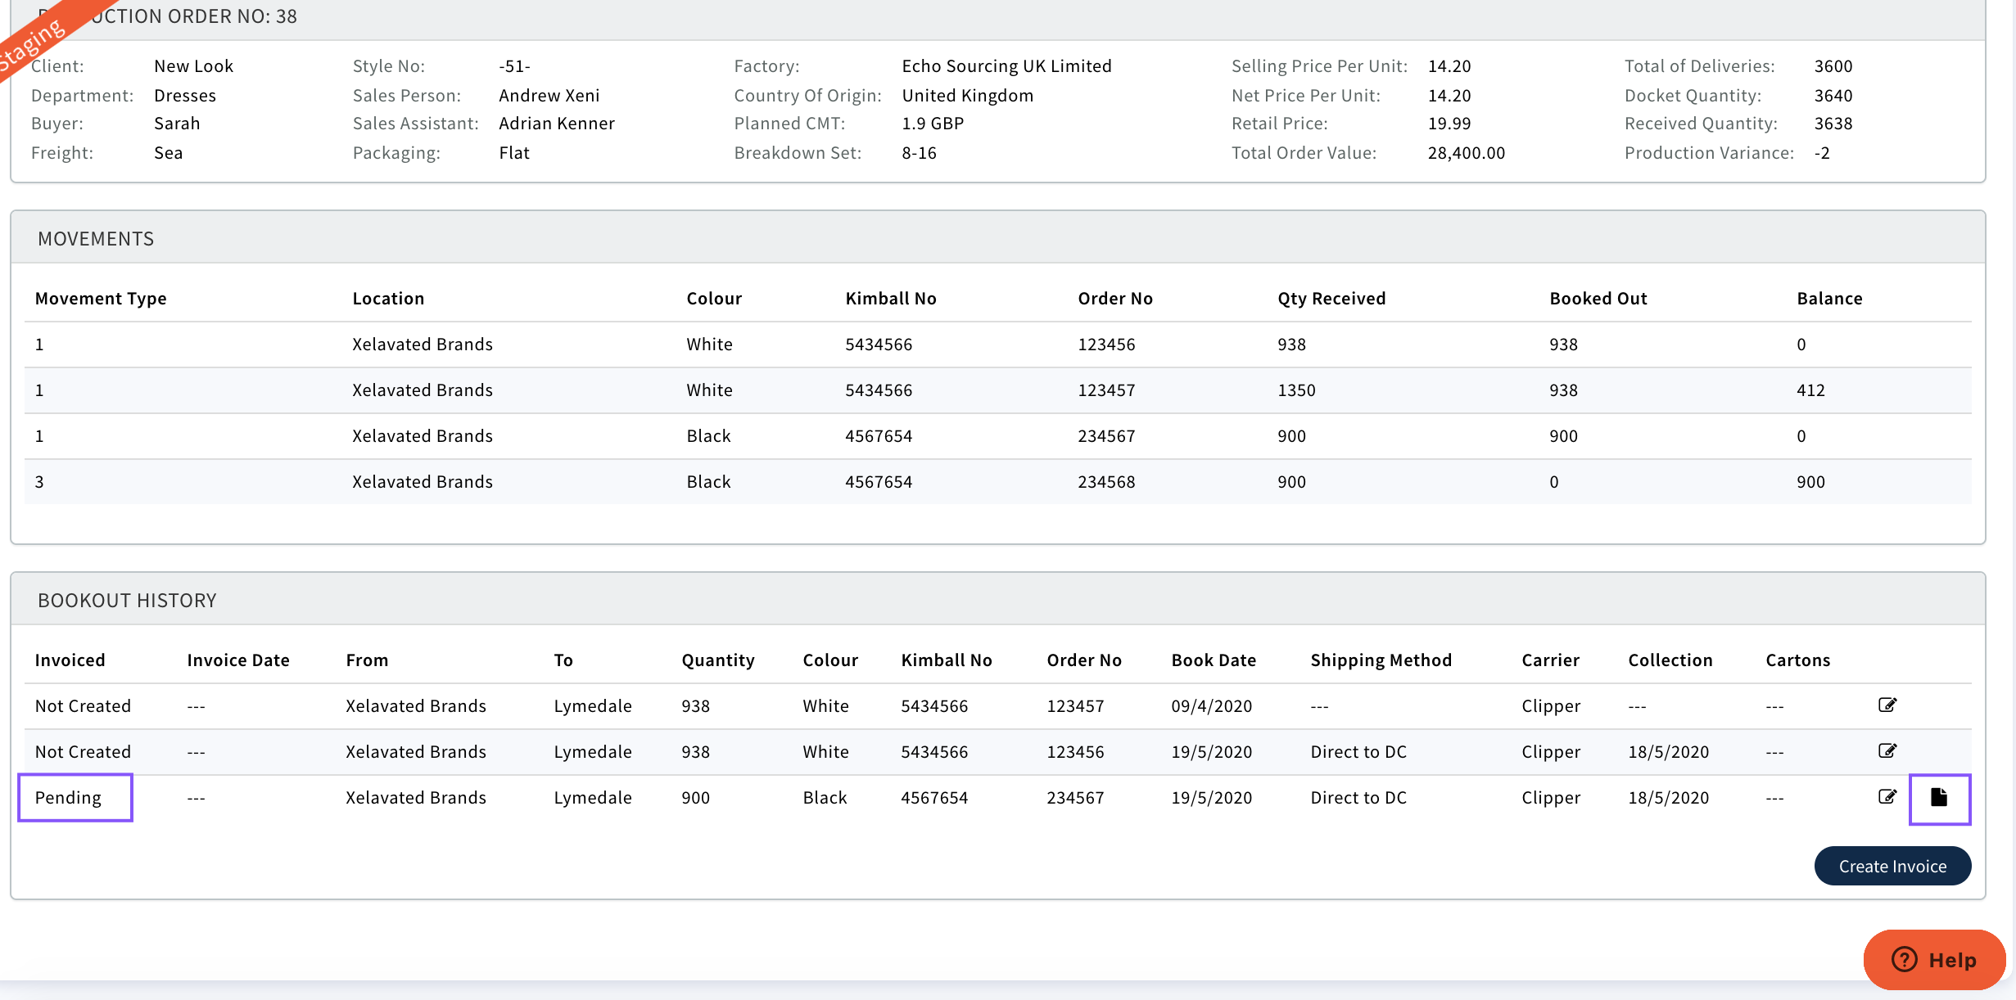This screenshot has width=2016, height=1000.
Task: Select movement row with order number 234568
Action: pos(1105,482)
